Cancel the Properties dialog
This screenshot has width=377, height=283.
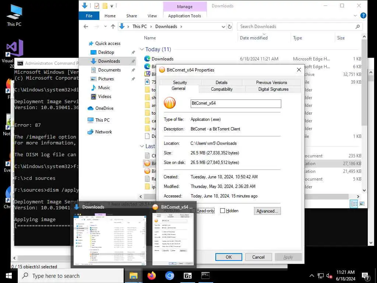point(258,257)
